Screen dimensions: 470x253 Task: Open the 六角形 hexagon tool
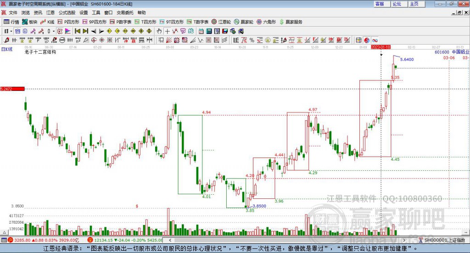tap(266, 22)
